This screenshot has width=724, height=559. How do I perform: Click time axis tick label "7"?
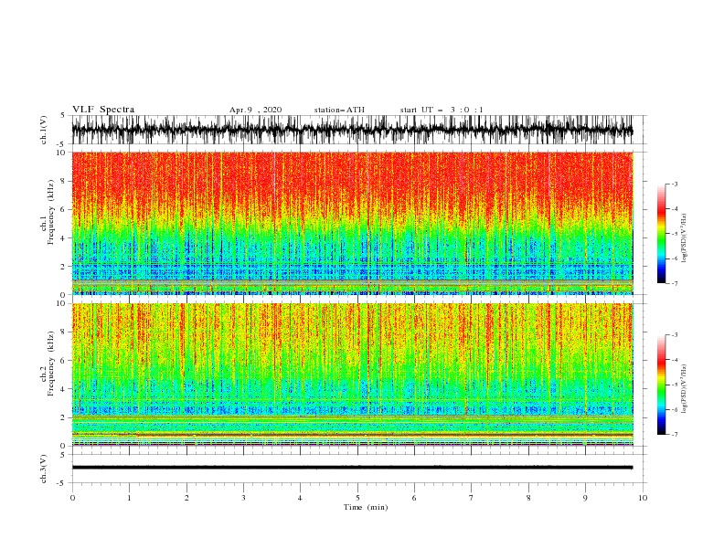tap(472, 498)
